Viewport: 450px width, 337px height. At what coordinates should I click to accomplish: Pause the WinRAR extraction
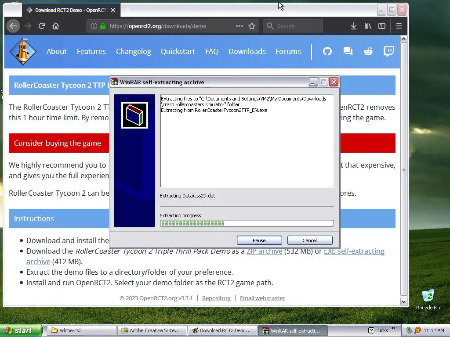pos(259,240)
